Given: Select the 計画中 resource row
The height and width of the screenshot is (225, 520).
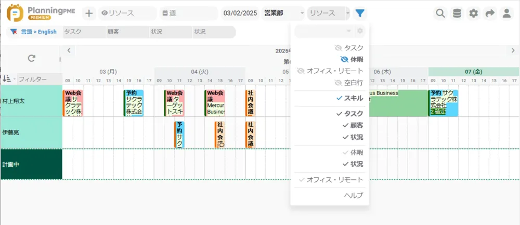Looking at the screenshot, I should click(x=32, y=164).
